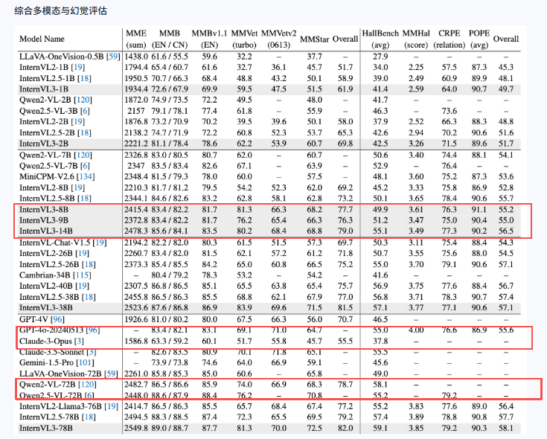The image size is (547, 439).
Task: Select the InternVL3-2B model name
Action: click(44, 144)
